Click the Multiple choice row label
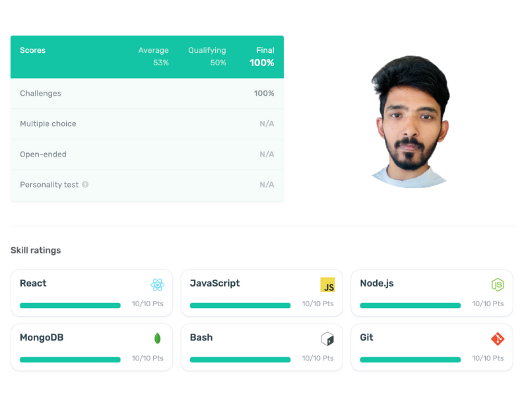This screenshot has height=396, width=528. pos(48,123)
